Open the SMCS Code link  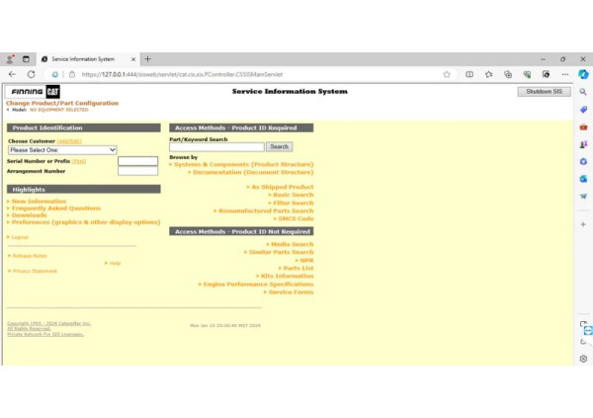point(296,218)
